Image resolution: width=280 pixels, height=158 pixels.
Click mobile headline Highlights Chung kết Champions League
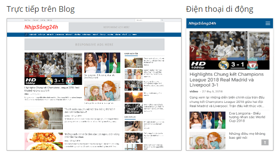(x=227, y=80)
